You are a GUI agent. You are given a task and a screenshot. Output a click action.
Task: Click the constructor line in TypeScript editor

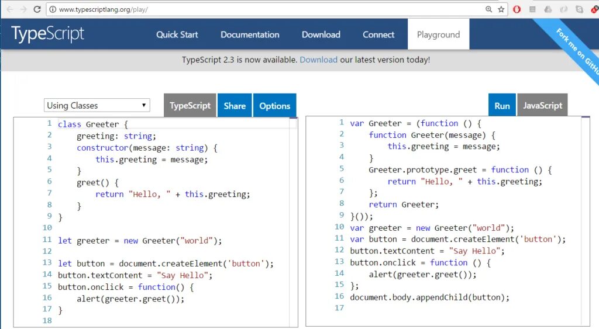coord(147,148)
